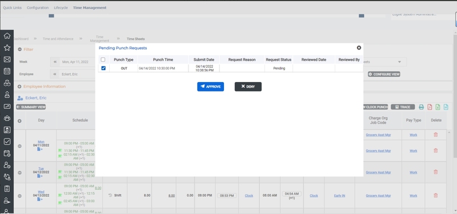Click the green printer icon

coord(421,107)
